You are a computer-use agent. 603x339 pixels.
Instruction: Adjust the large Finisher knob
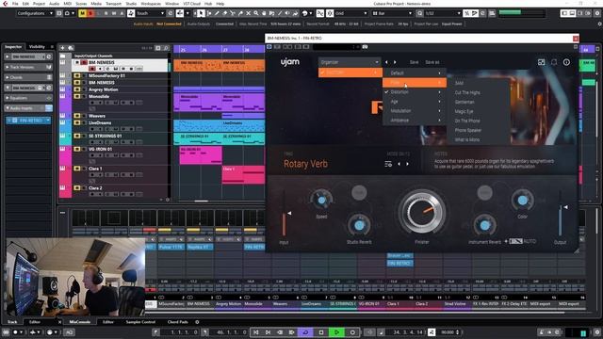pyautogui.click(x=422, y=211)
